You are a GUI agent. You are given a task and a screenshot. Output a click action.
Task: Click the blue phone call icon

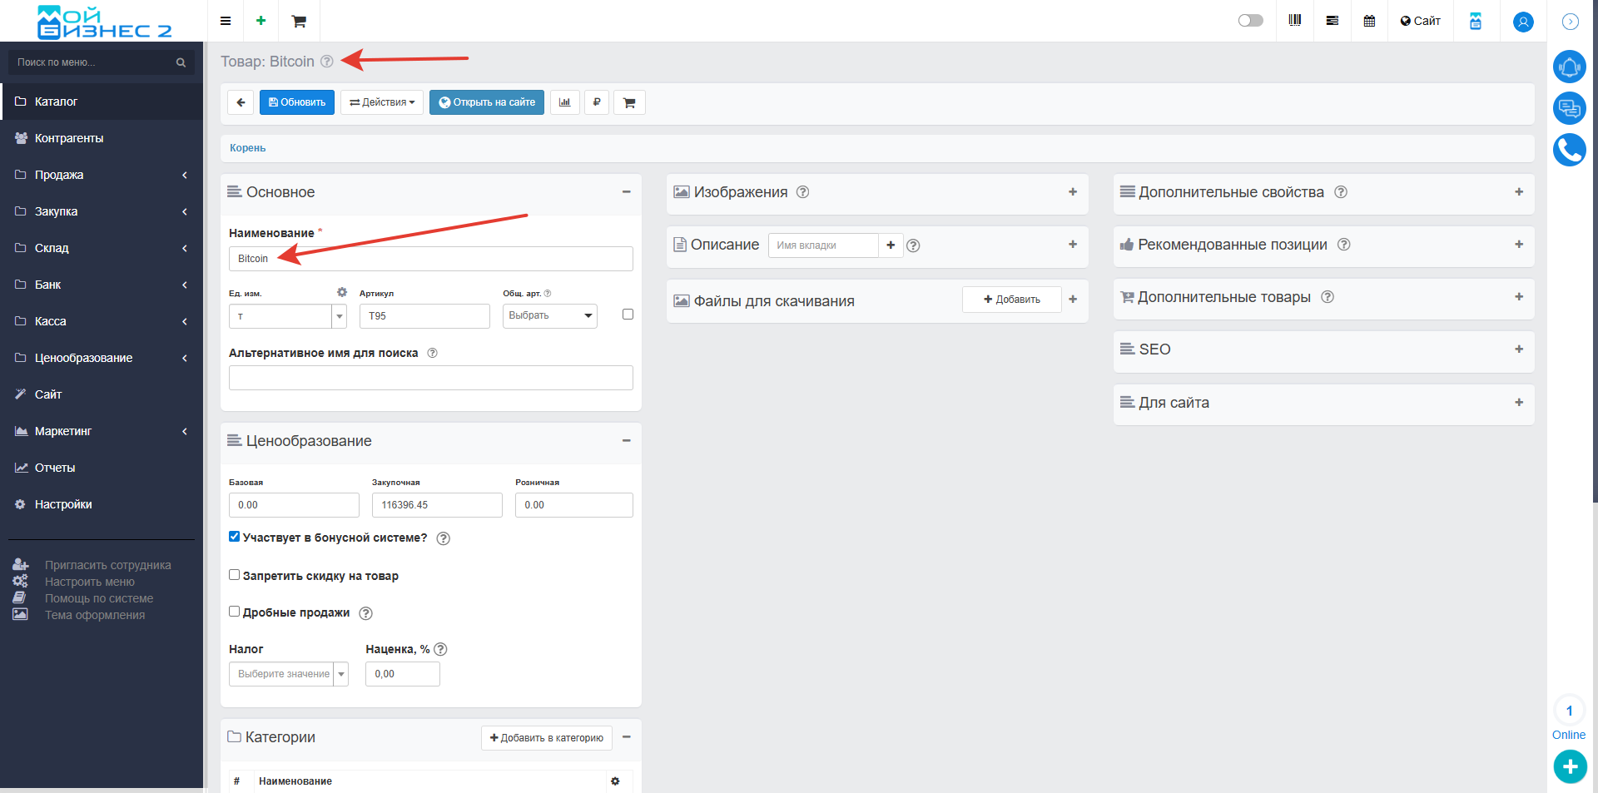point(1570,150)
